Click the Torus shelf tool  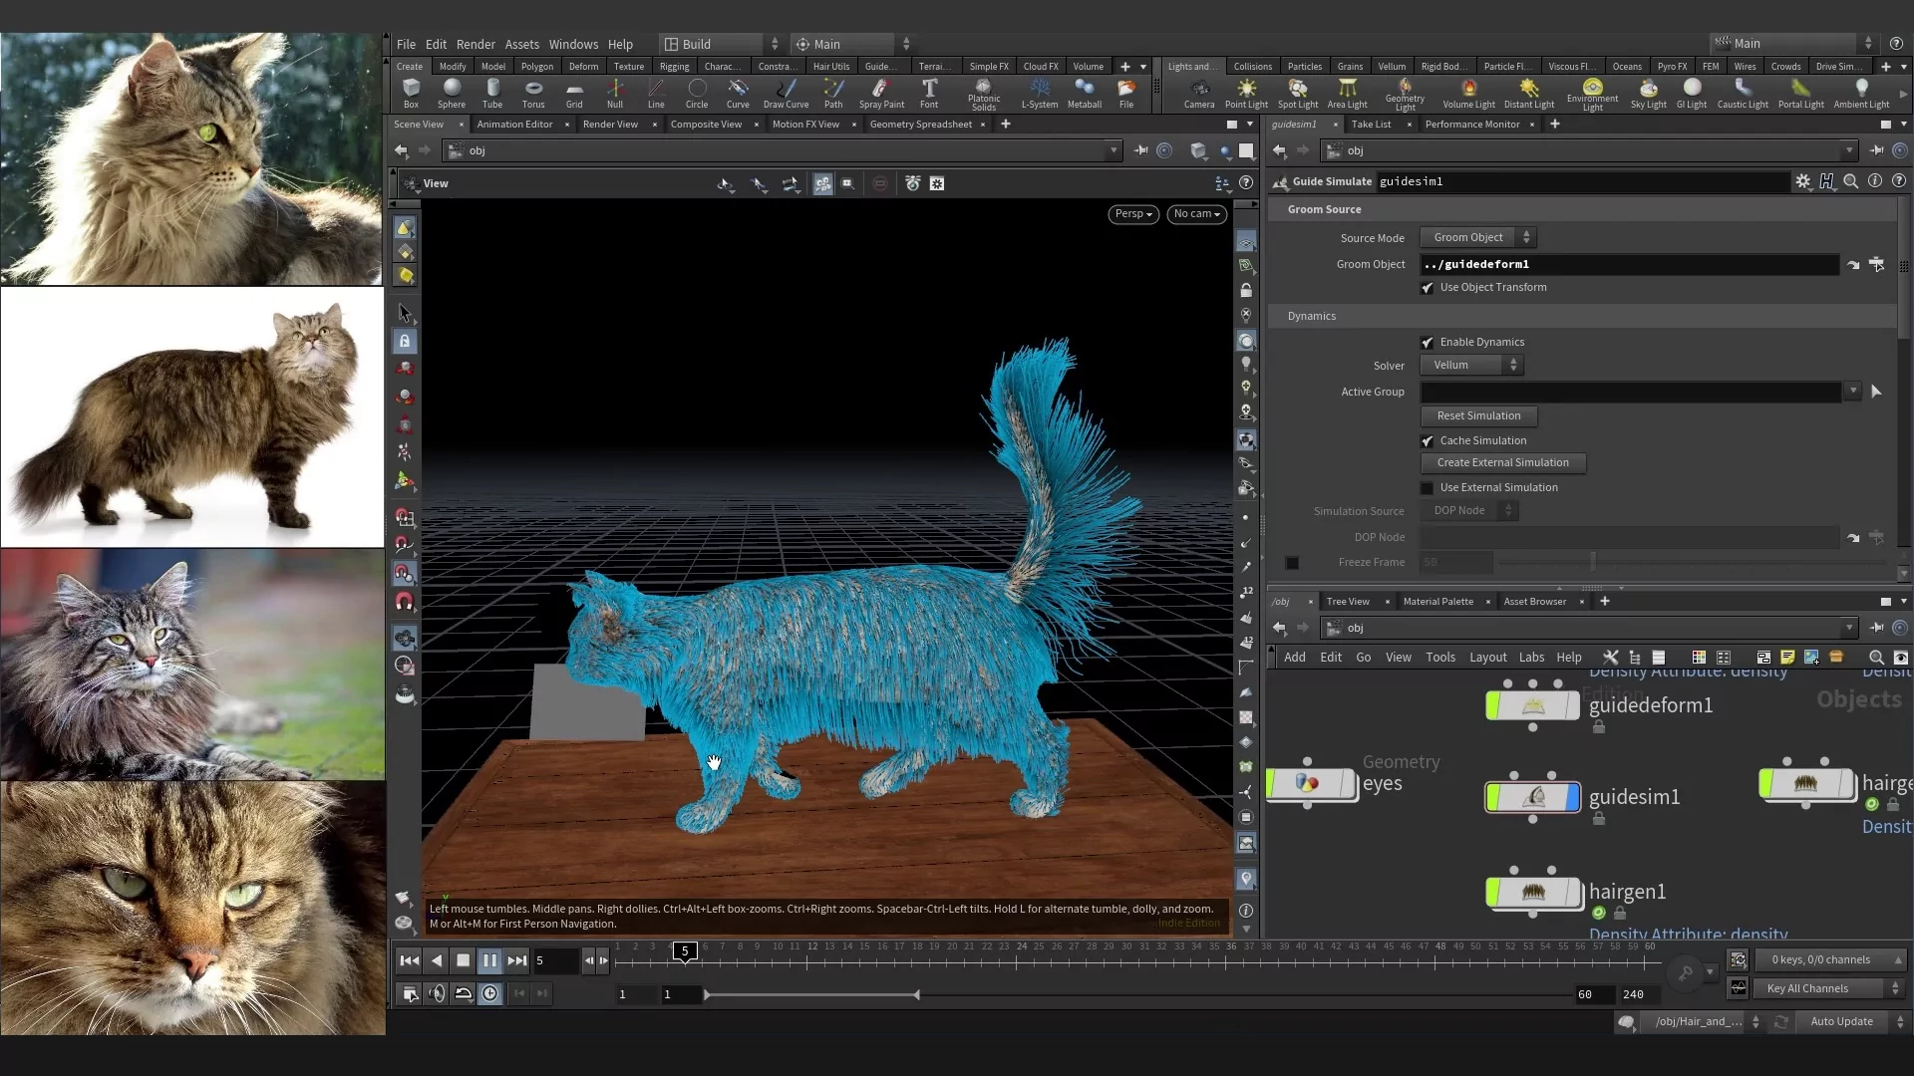(x=533, y=92)
